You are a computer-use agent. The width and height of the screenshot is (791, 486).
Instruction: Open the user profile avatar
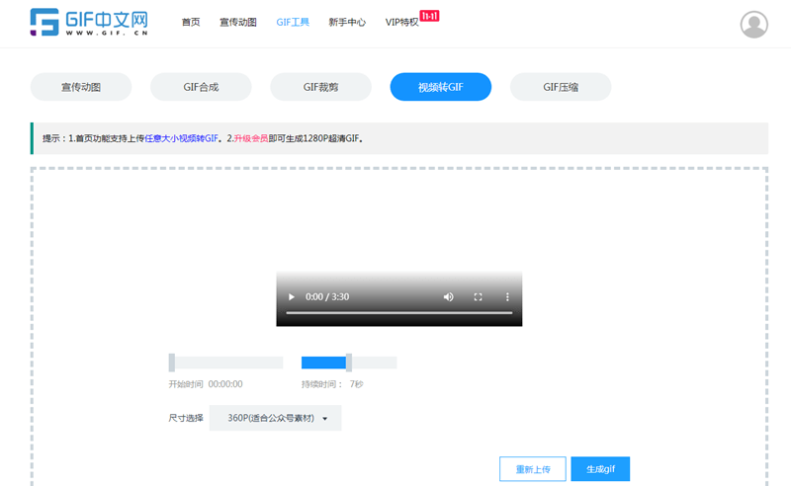point(754,24)
